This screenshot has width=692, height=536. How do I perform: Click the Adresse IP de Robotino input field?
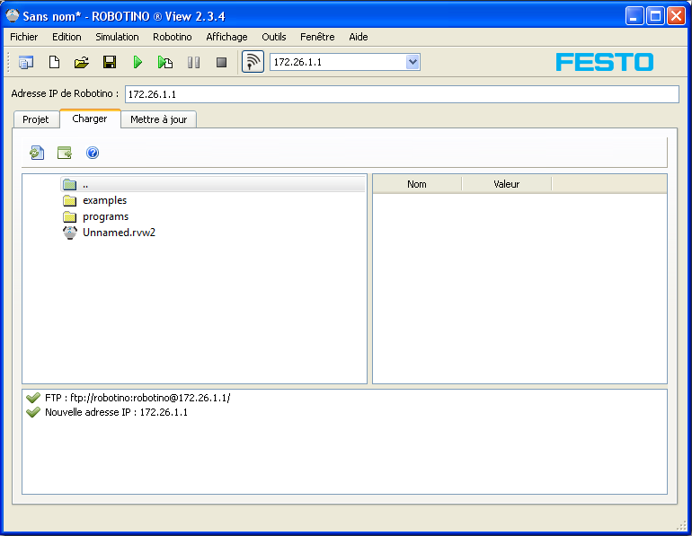tap(402, 94)
